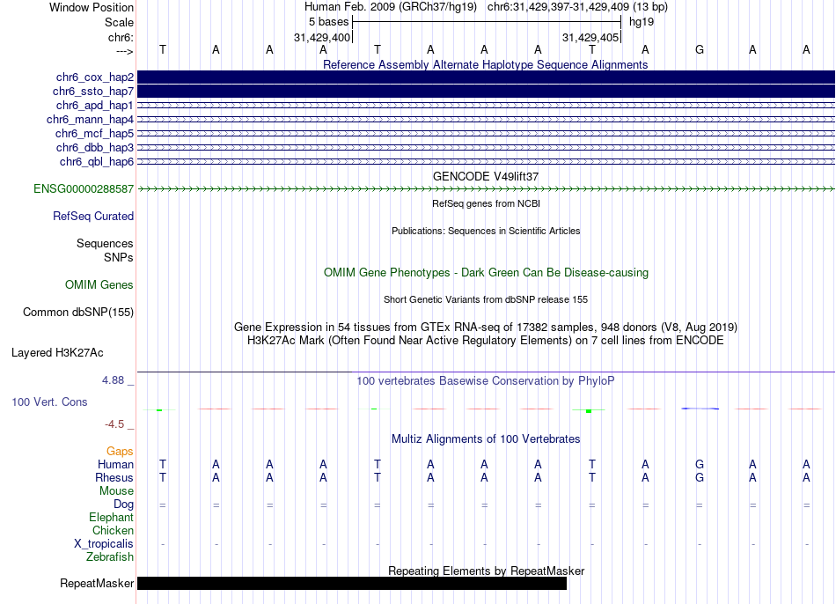Click the chr6: base position label
The height and width of the screenshot is (604, 836).
121,37
